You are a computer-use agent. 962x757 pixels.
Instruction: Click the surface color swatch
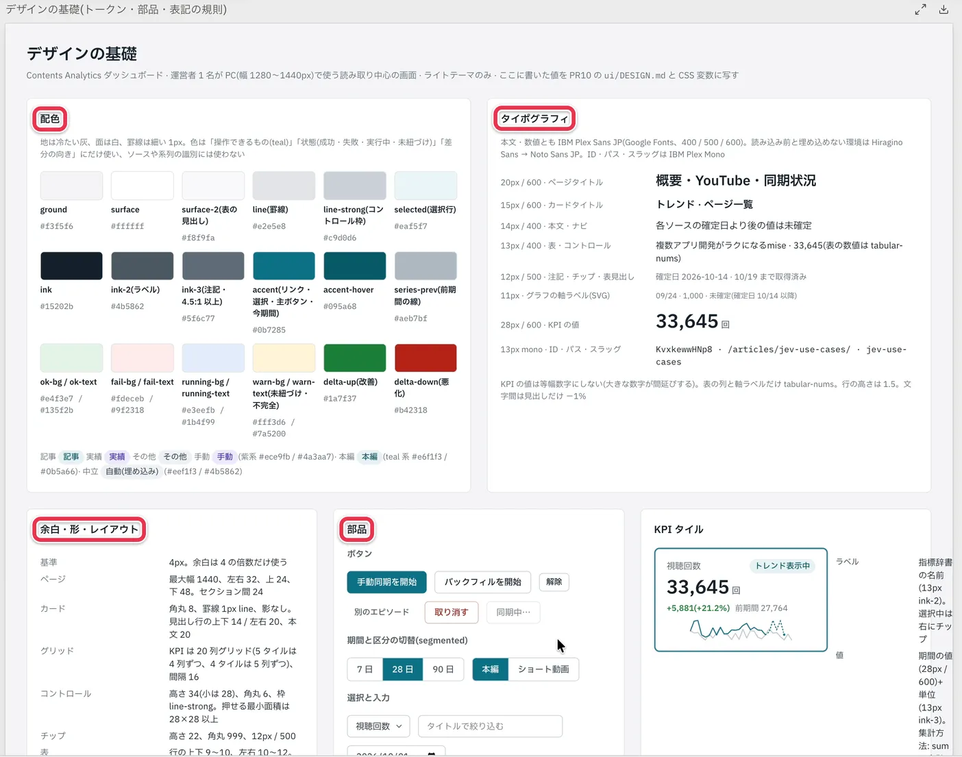[x=143, y=186]
